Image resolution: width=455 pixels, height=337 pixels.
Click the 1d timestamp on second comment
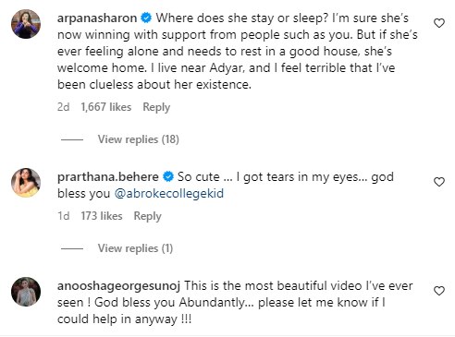(x=64, y=216)
